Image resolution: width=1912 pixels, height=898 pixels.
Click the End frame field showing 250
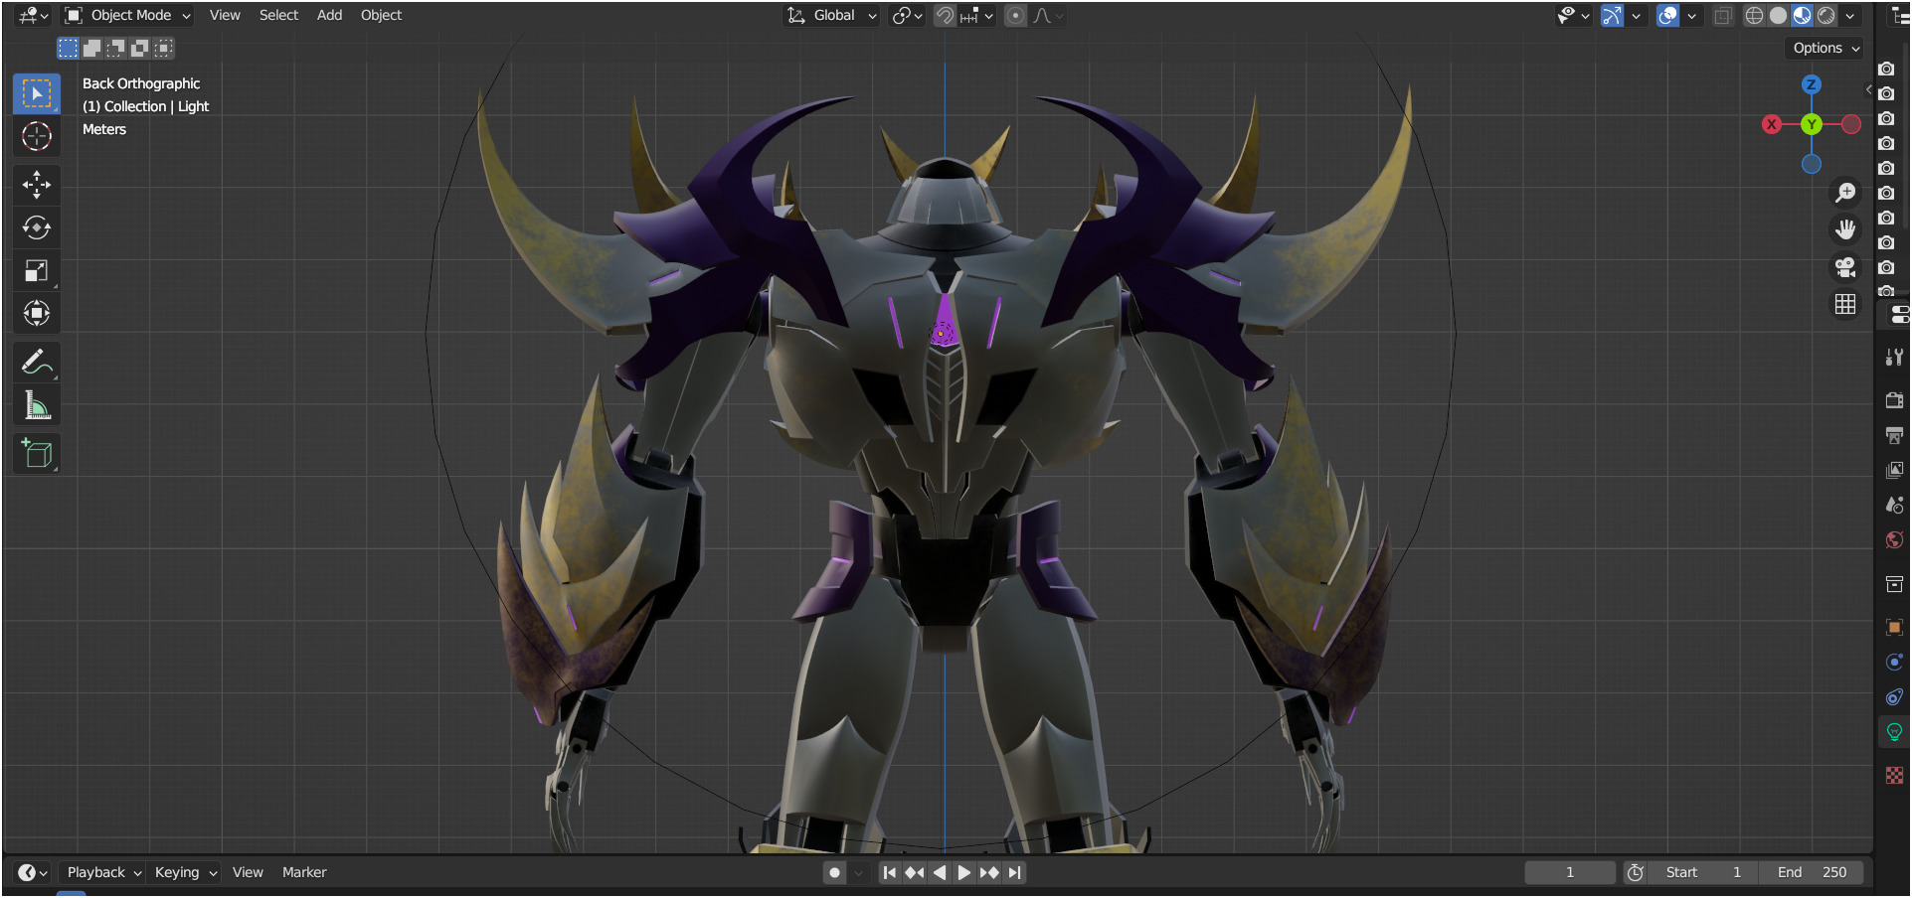click(1812, 872)
